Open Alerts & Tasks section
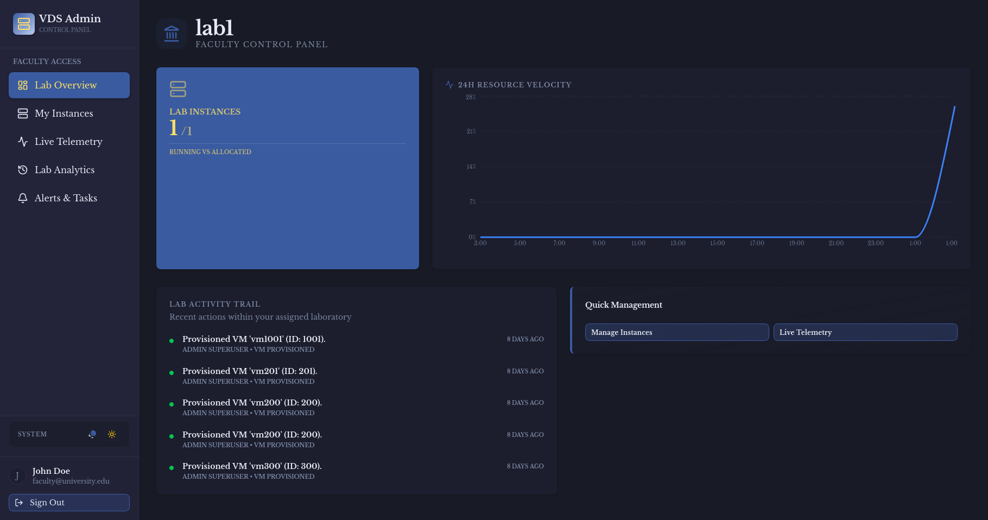Screen dimensions: 988x520 [x=69, y=198]
